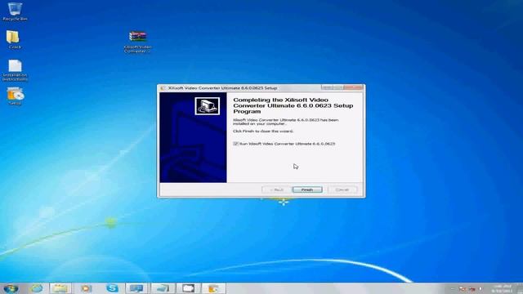Open Windows Explorer folder taskbar icon
The image size is (523, 294).
click(x=60, y=288)
